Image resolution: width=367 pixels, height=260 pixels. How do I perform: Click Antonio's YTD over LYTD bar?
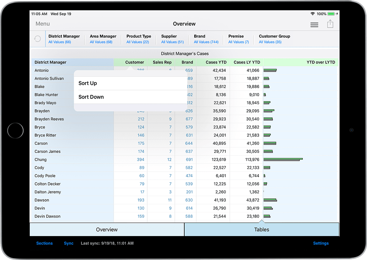point(270,70)
